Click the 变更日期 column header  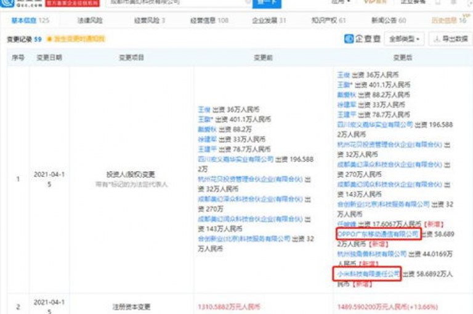tap(49, 57)
